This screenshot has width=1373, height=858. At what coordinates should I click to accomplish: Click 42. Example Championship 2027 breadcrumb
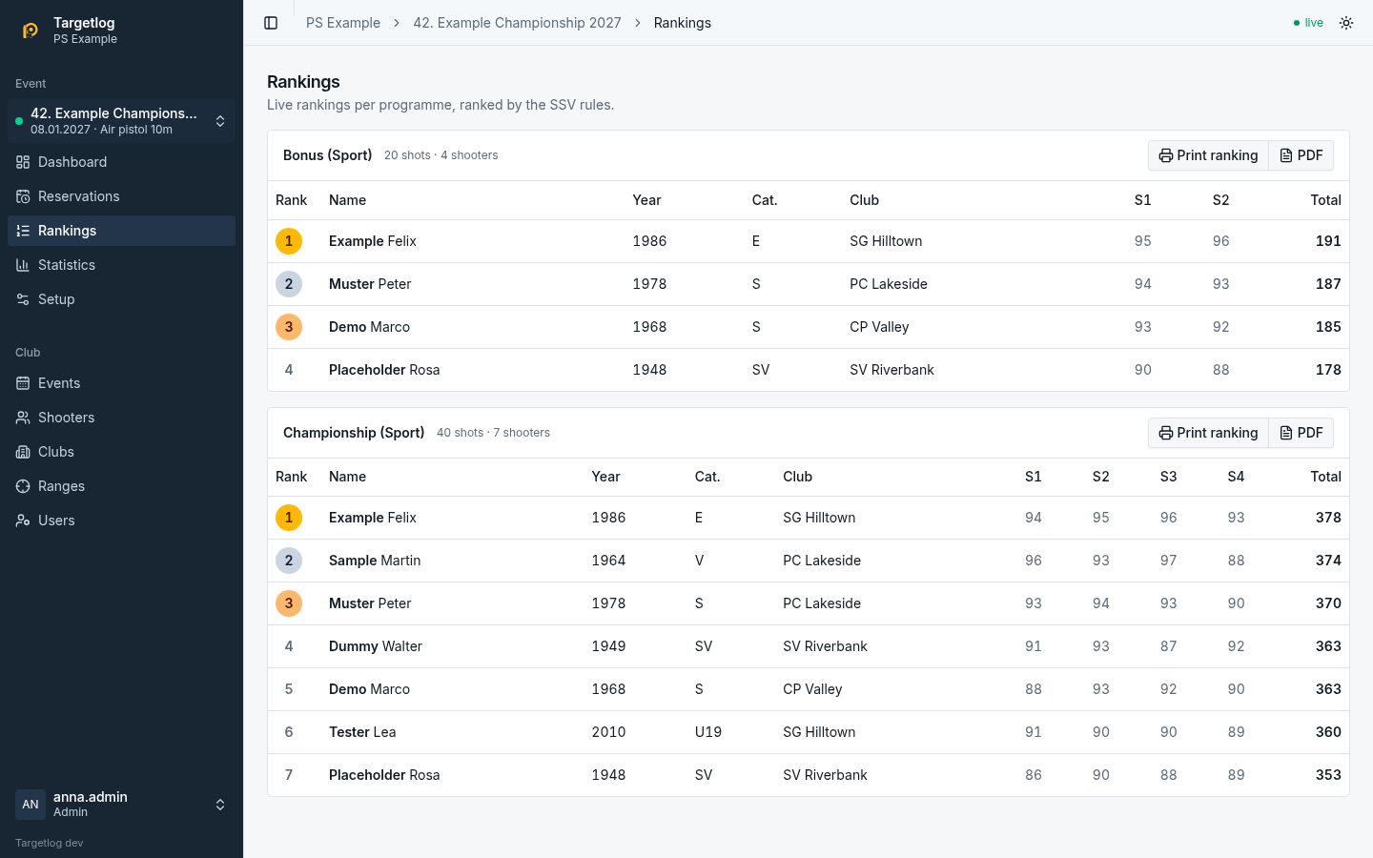point(517,23)
